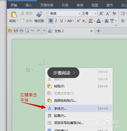Toggle Bold formatting
The width and height of the screenshot is (127, 131).
pyautogui.click(x=51, y=21)
